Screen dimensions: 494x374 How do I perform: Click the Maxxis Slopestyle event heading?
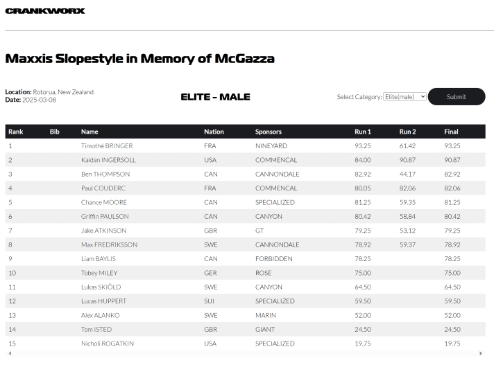pos(139,59)
